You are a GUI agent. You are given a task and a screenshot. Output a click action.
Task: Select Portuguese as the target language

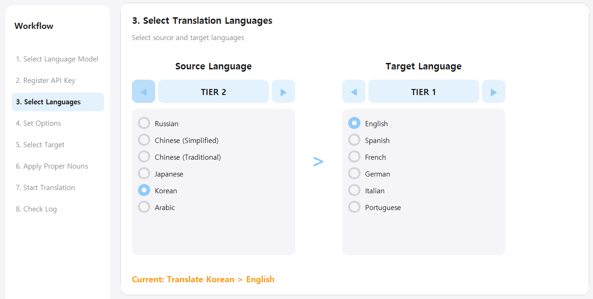(354, 207)
